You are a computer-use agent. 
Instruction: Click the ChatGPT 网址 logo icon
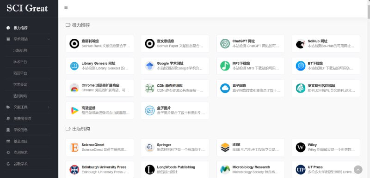(225, 44)
